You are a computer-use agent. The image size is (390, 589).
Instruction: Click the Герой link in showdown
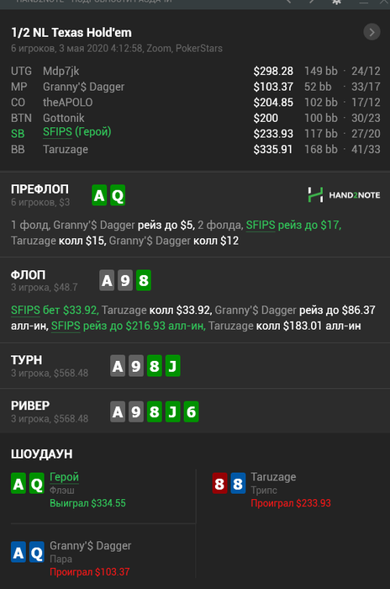[64, 477]
